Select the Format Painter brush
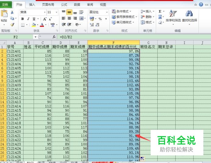 [x=12, y=25]
